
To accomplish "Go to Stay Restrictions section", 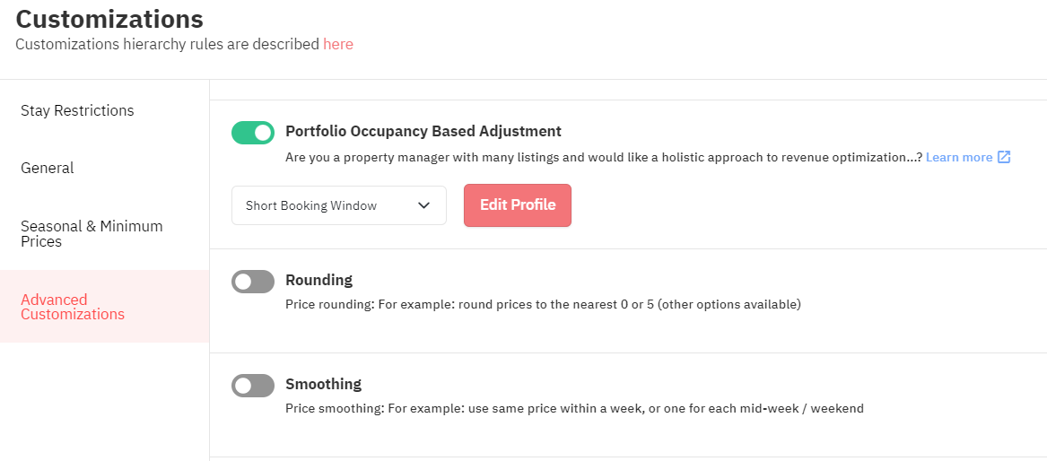I will coord(77,110).
